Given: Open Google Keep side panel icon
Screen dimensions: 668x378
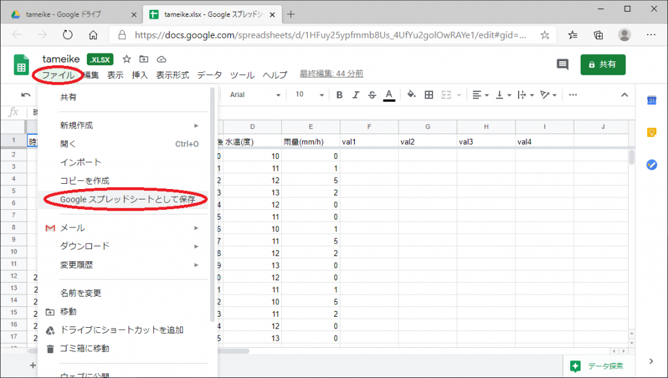Looking at the screenshot, I should (x=650, y=132).
